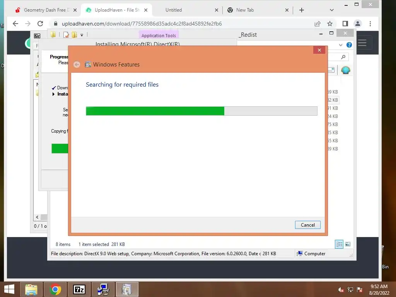The width and height of the screenshot is (396, 297).
Task: Bookmark this page with the star icon
Action: pos(330,24)
